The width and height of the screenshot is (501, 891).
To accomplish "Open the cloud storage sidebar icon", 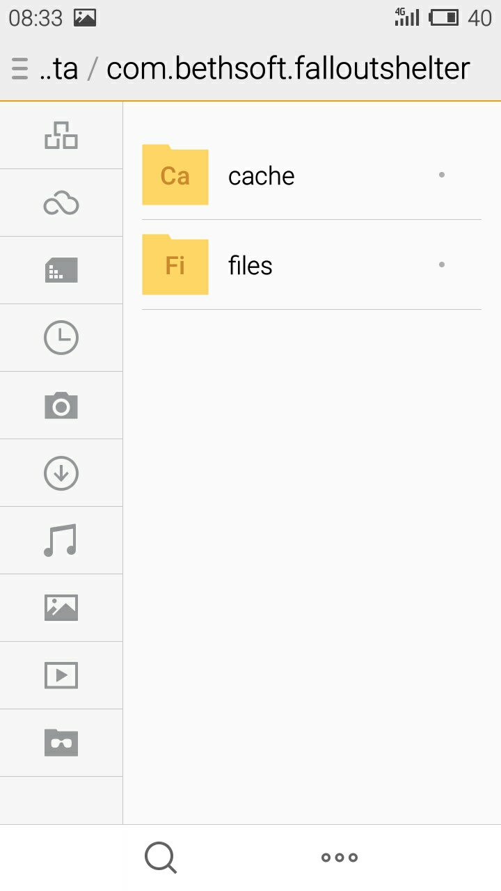I will point(61,203).
